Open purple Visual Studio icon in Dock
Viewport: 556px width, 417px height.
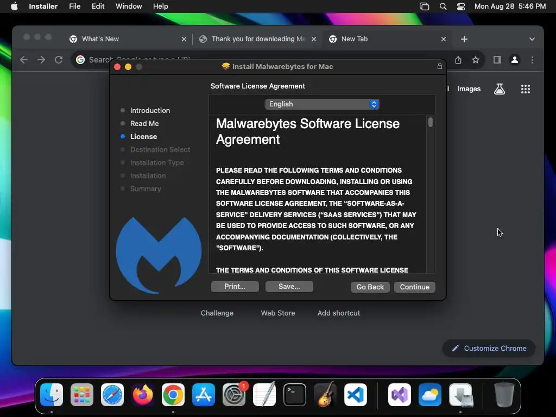click(400, 395)
